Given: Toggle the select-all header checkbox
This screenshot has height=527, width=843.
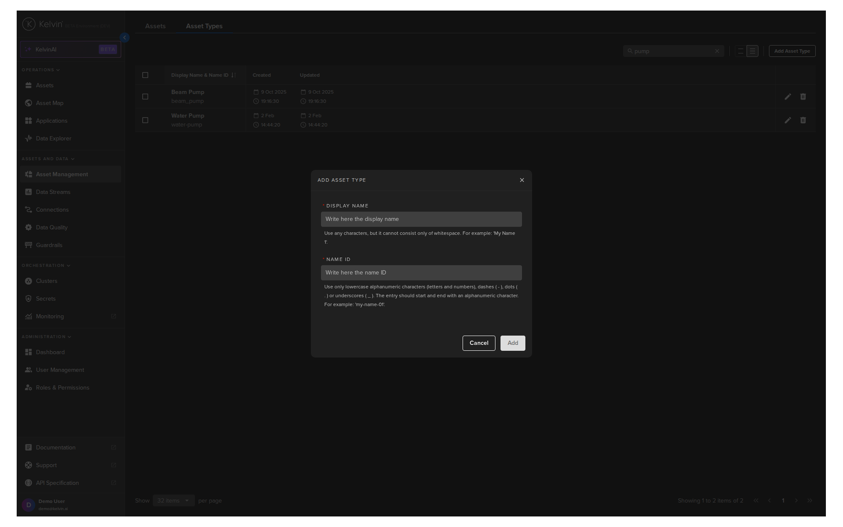Looking at the screenshot, I should tap(145, 75).
